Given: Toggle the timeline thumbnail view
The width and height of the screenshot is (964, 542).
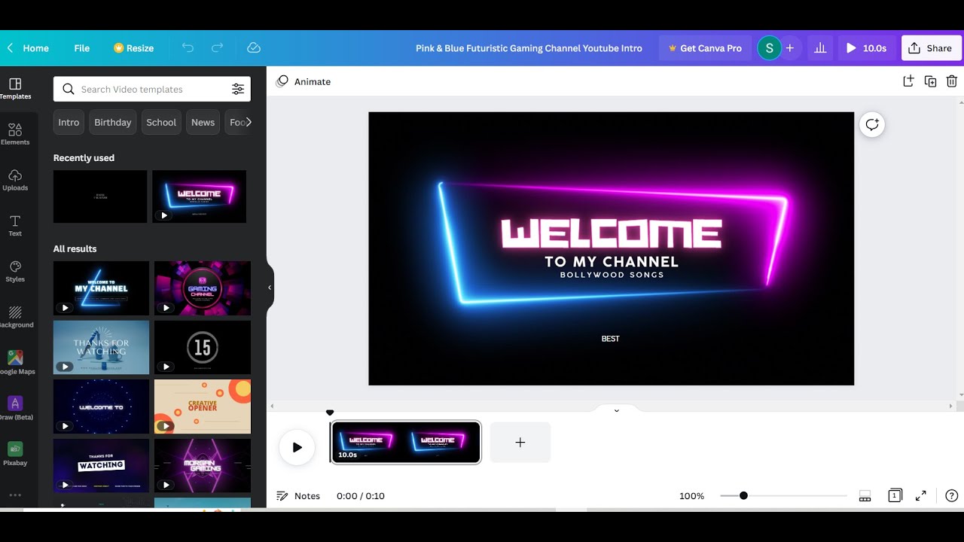Looking at the screenshot, I should 865,495.
